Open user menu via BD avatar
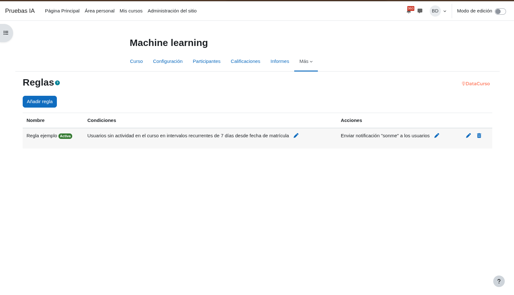Viewport: 514px width, 295px height. point(435,11)
